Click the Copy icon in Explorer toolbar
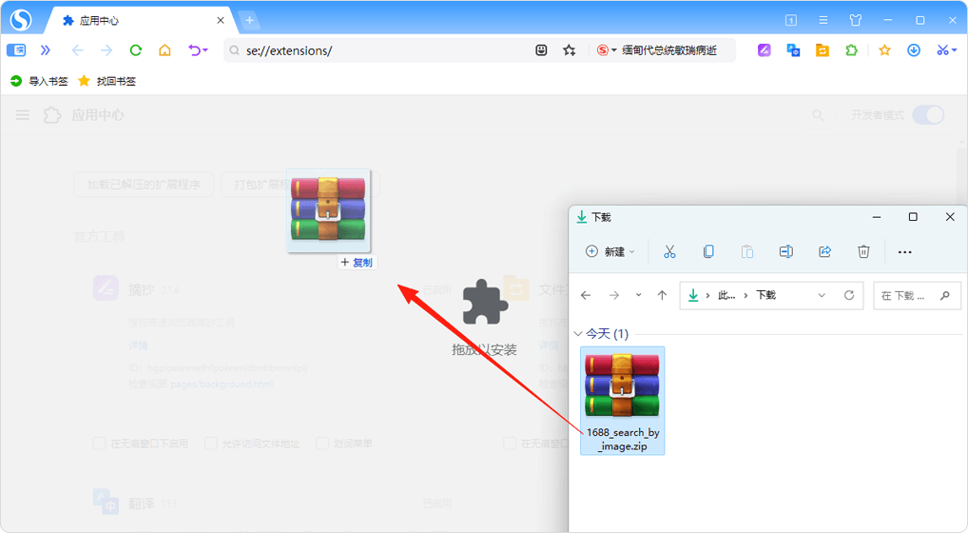Screen dimensions: 968x533 pos(708,251)
